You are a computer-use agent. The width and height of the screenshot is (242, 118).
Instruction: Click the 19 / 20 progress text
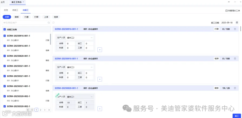(x=226, y=88)
